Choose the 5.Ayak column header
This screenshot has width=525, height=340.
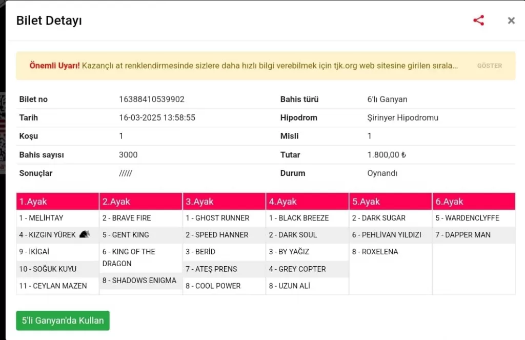click(x=390, y=202)
